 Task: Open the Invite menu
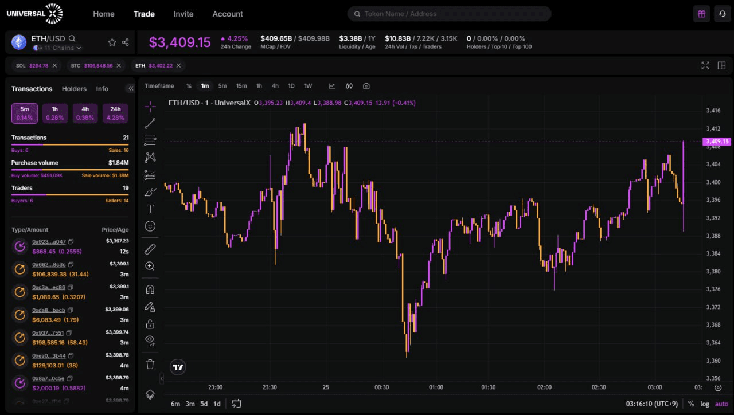[x=183, y=14]
